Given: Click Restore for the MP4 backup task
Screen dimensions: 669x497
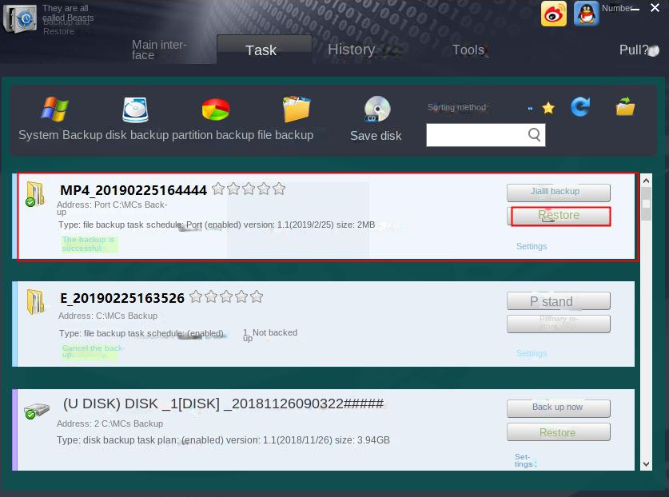Looking at the screenshot, I should (x=559, y=216).
